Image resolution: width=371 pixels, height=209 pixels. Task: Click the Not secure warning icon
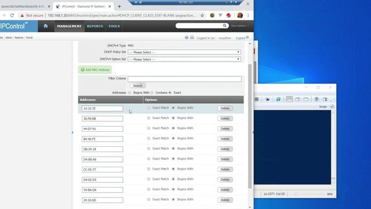[x=22, y=16]
